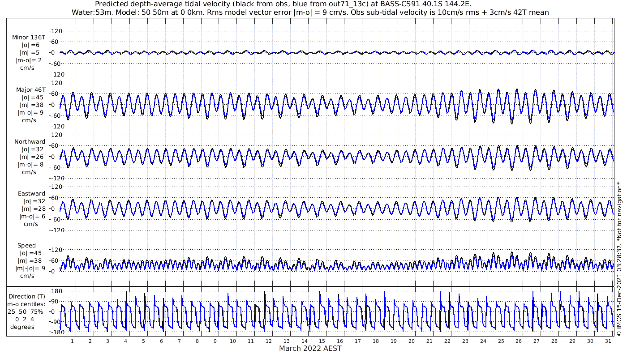The height and width of the screenshot is (358, 627).
Task: Click the '25 50 75%' centile header
Action: coord(26,311)
